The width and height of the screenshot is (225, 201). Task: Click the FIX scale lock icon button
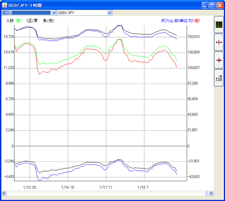tap(219, 78)
